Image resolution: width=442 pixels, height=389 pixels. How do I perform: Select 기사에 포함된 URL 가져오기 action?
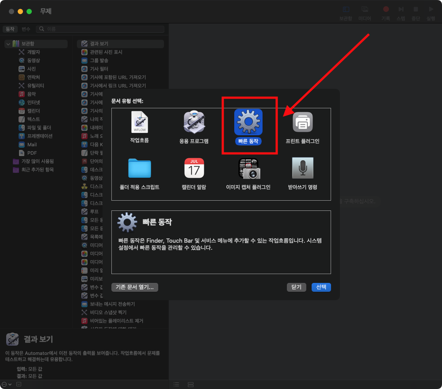(x=114, y=77)
